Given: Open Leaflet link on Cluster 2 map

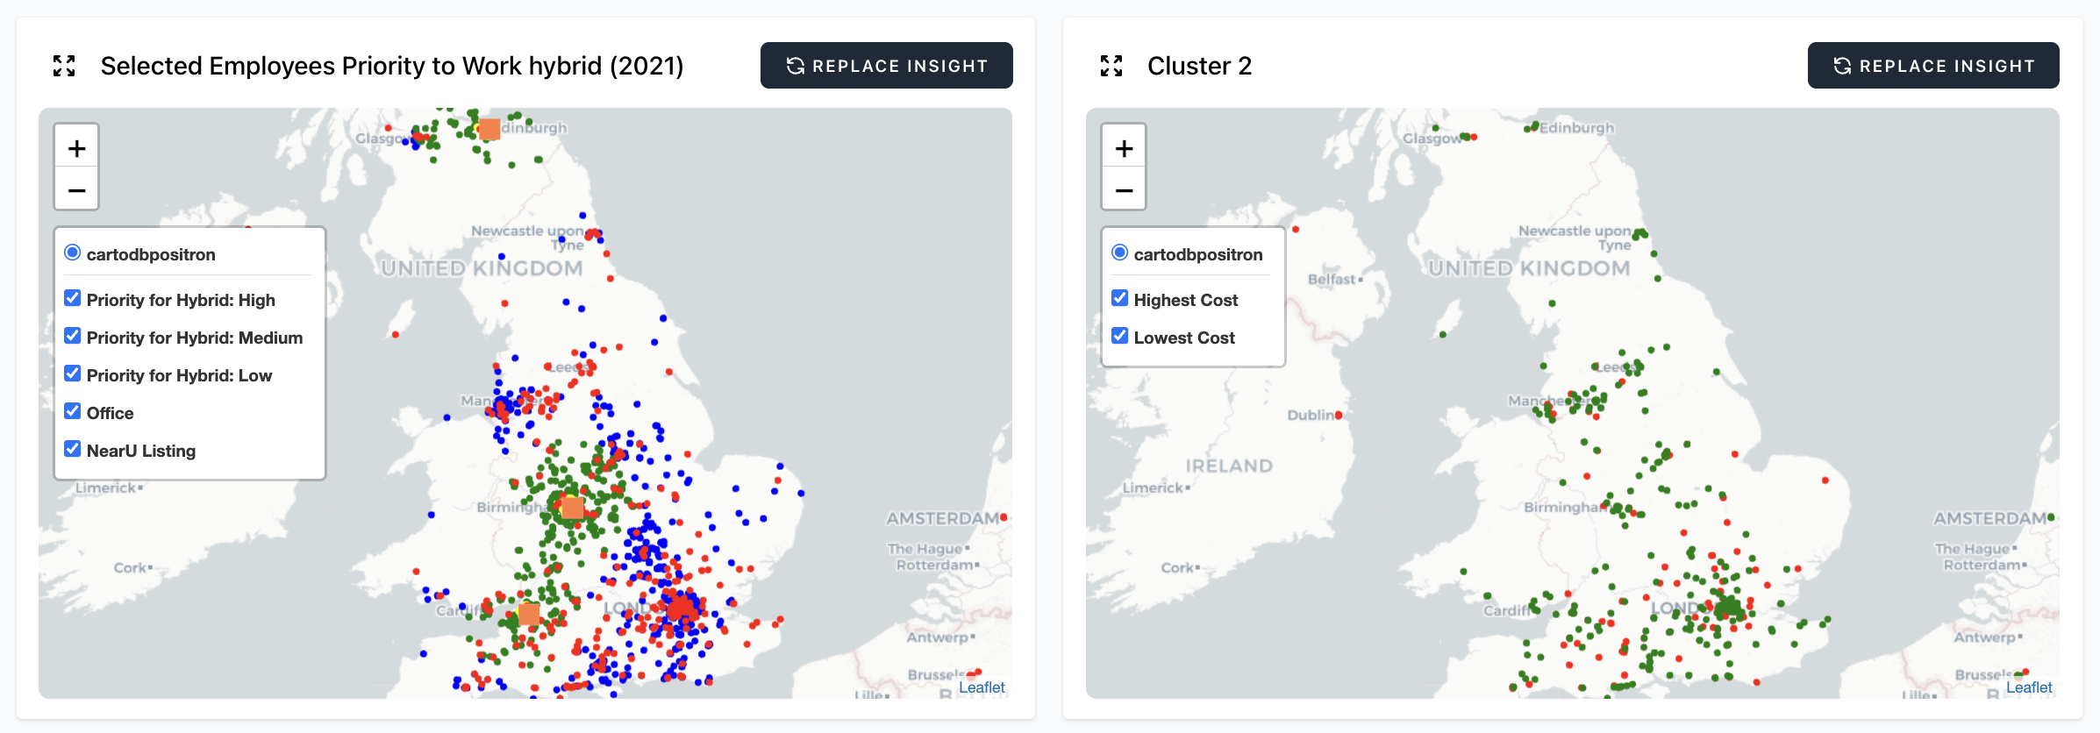Looking at the screenshot, I should click(2029, 687).
